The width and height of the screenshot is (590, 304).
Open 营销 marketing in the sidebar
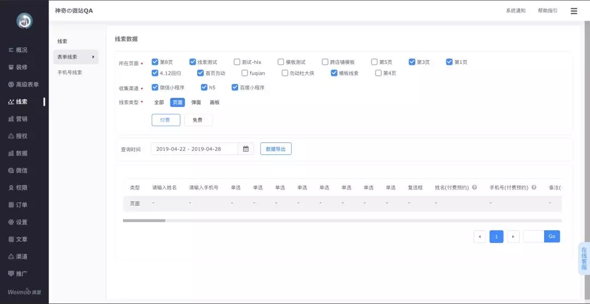(x=22, y=119)
